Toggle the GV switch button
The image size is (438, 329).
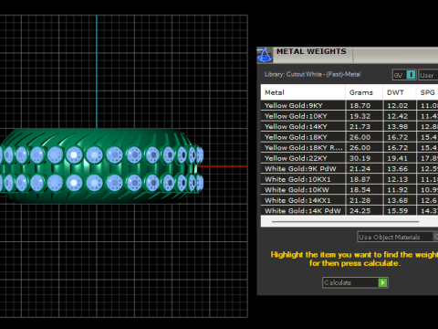point(404,75)
